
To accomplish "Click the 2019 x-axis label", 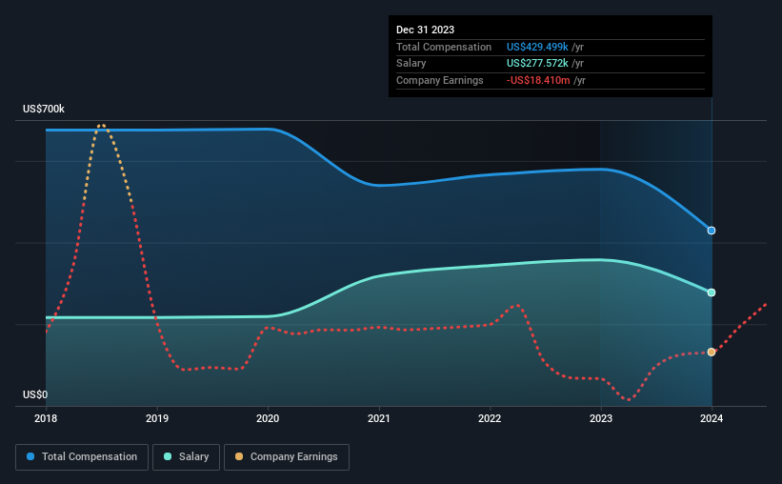I will point(157,418).
